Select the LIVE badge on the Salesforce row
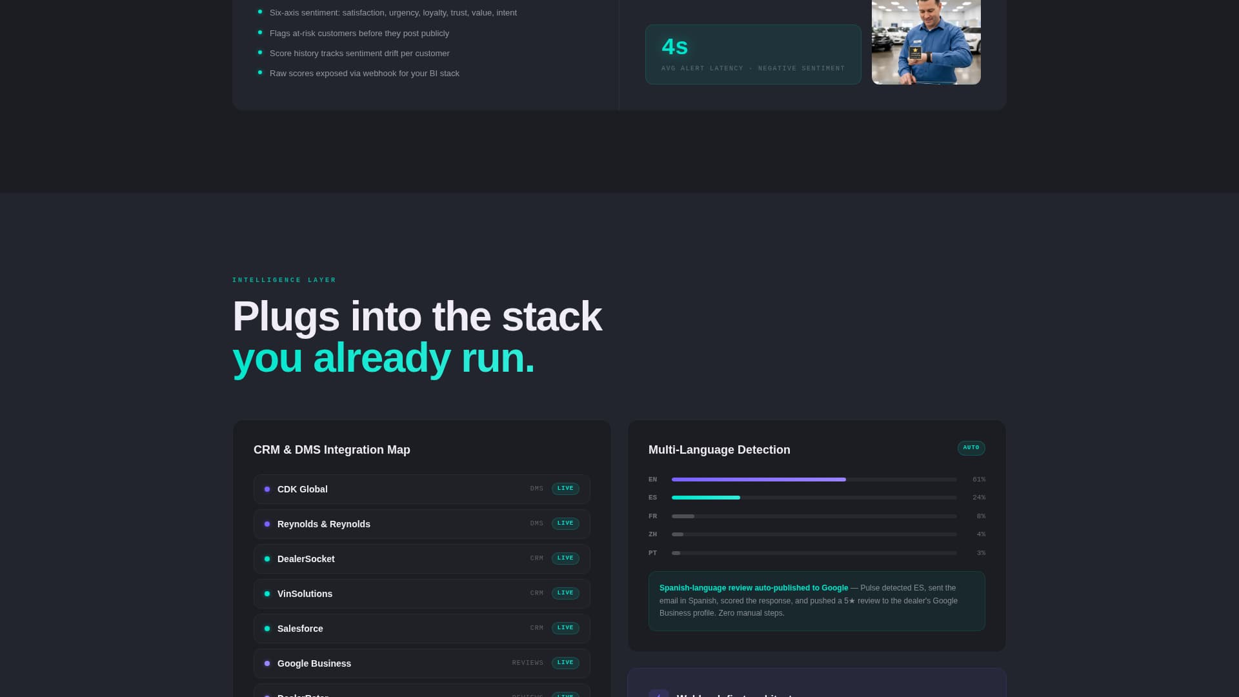Viewport: 1239px width, 697px height. 565,628
